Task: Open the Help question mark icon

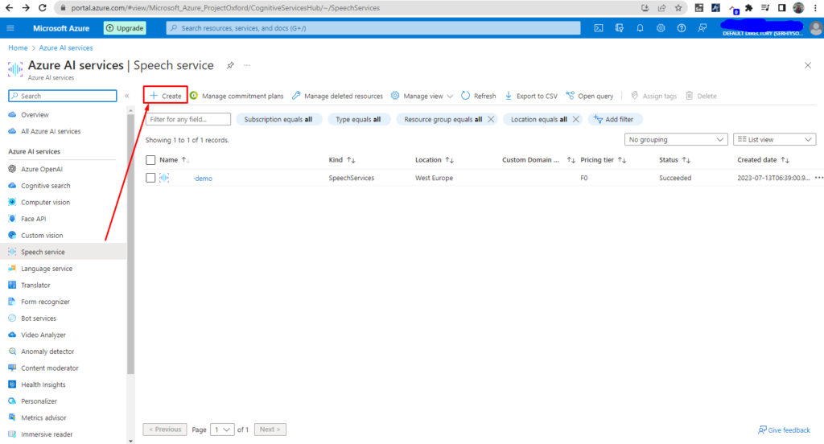Action: pos(681,28)
